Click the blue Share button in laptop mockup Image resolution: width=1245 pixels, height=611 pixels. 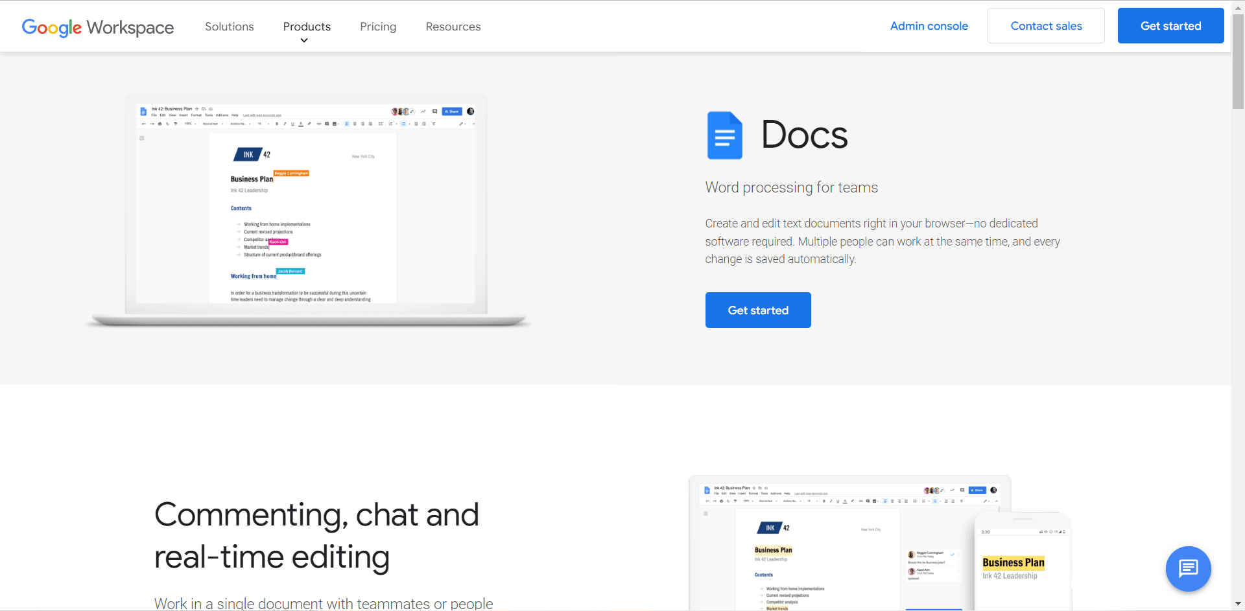(452, 111)
